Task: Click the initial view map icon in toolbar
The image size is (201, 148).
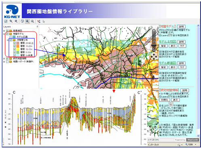Action: pyautogui.click(x=6, y=21)
